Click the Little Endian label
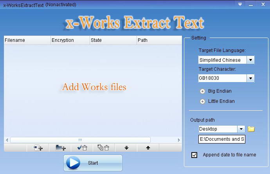 [221, 101]
